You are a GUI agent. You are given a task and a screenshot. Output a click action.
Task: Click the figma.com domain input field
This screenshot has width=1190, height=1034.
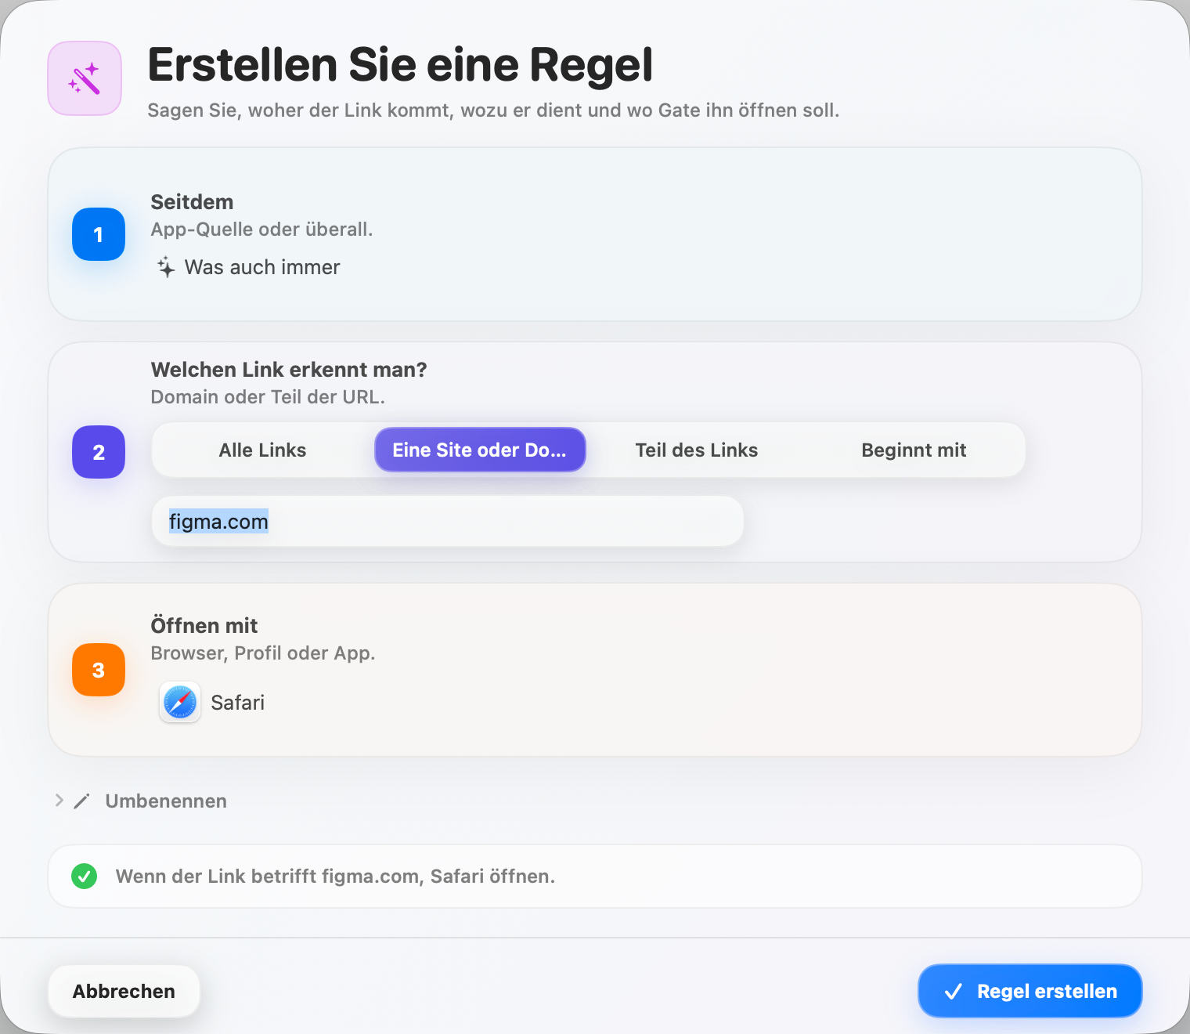pos(448,522)
